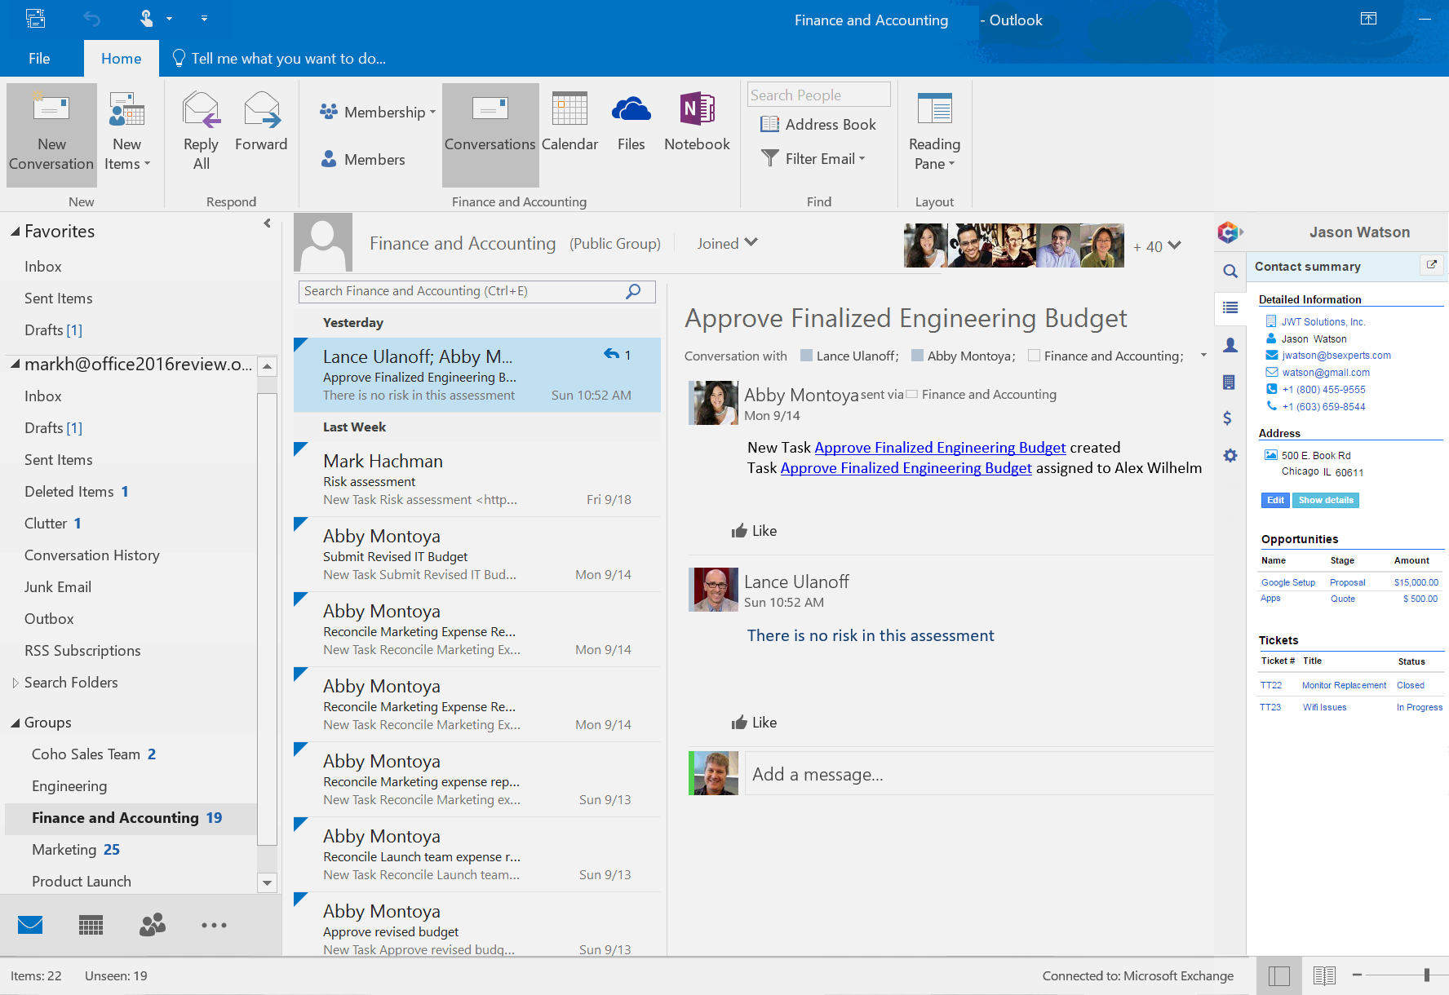View group Members
The height and width of the screenshot is (995, 1449).
tap(363, 159)
